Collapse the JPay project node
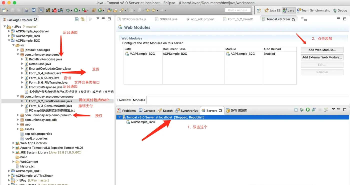The width and height of the screenshot is (350, 185). (5, 26)
